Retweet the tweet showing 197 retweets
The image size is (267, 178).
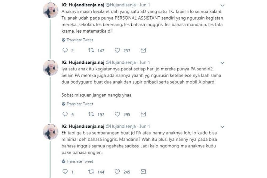point(91,114)
